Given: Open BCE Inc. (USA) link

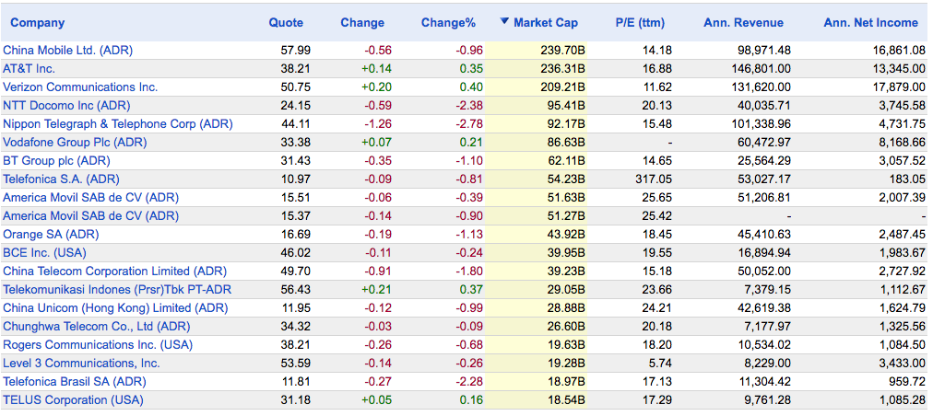Looking at the screenshot, I should (43, 253).
